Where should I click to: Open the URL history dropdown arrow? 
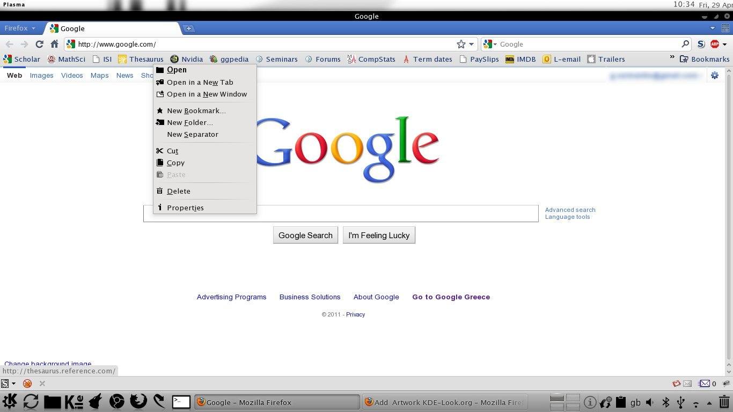471,44
